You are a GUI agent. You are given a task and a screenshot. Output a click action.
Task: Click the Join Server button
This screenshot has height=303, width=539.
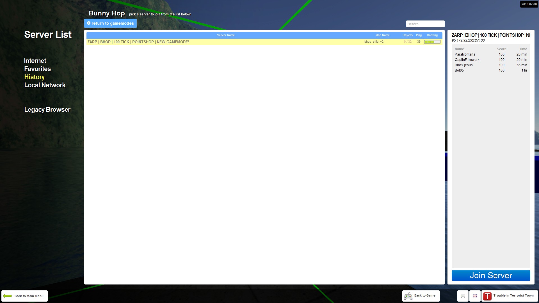coord(491,276)
